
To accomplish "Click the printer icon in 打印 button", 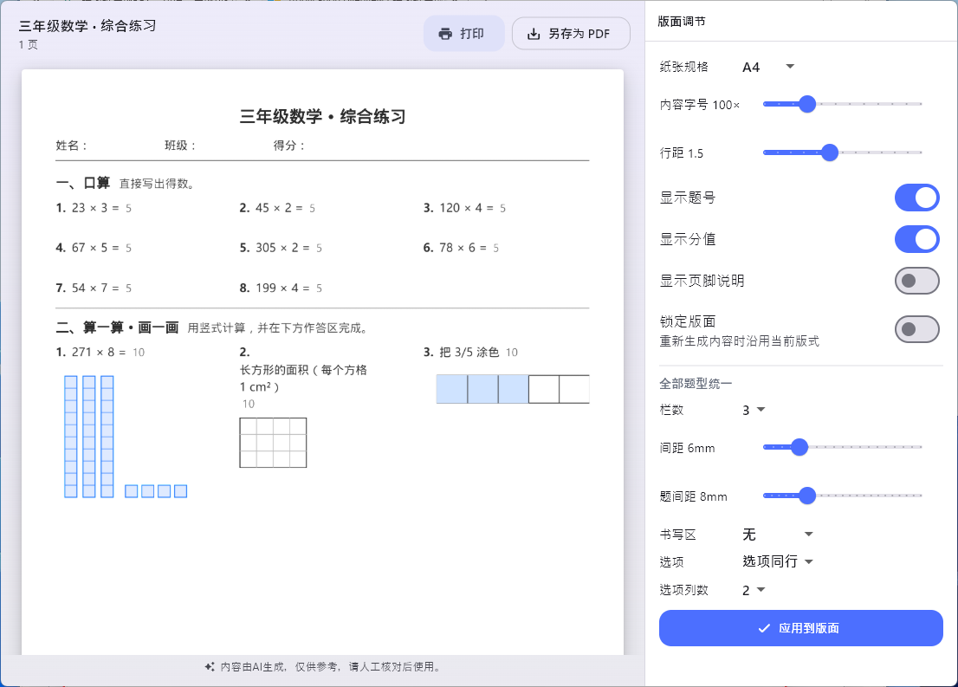I will 445,34.
